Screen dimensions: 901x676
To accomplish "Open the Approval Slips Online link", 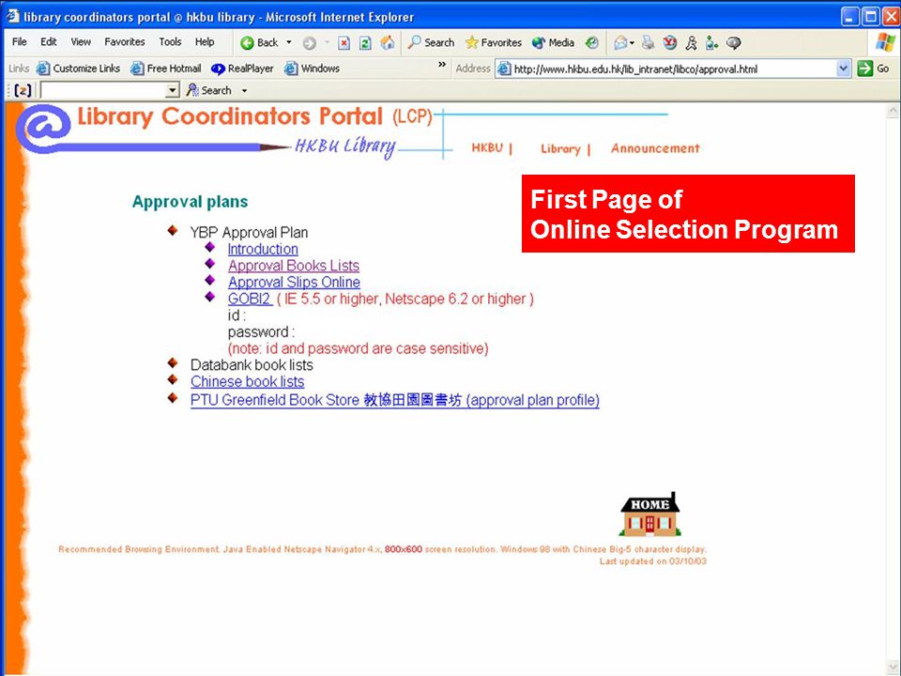I will [x=294, y=283].
